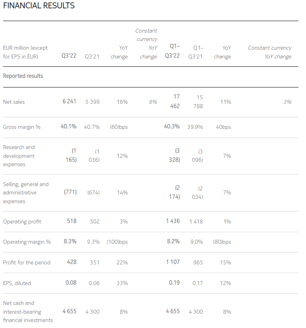306x328 pixels.
Task: Click the 1 107 profit value
Action: coord(173,262)
